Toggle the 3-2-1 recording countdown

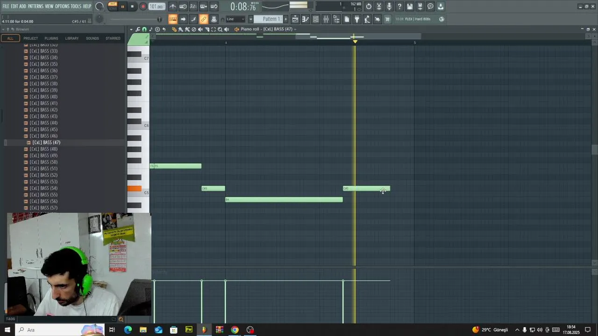tap(193, 7)
